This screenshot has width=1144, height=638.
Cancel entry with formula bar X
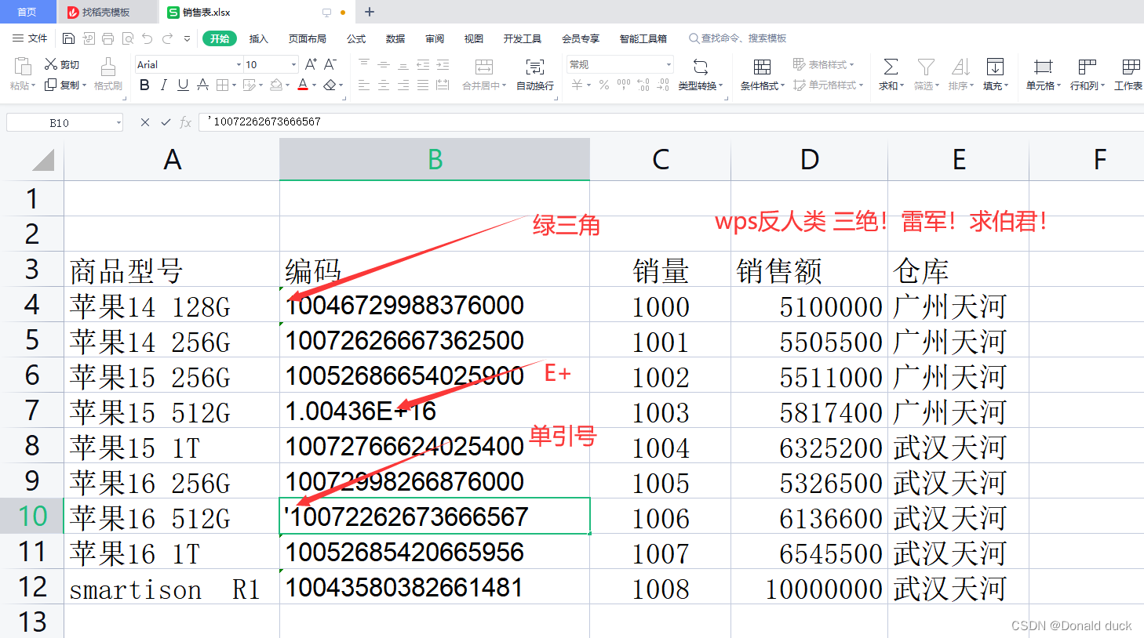click(145, 122)
